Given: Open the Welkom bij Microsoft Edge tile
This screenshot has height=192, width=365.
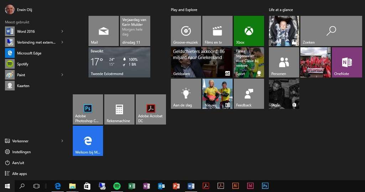Looking at the screenshot, I should pos(88,141).
